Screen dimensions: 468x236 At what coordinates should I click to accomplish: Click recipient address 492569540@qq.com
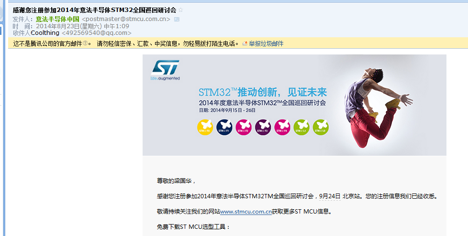[x=96, y=33]
